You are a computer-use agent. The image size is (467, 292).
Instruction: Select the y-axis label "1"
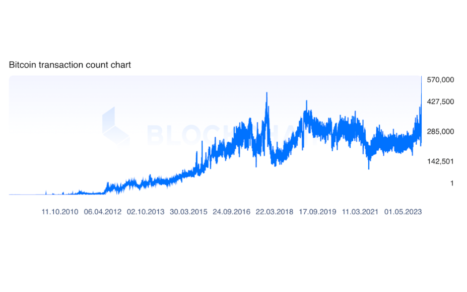[x=452, y=183]
